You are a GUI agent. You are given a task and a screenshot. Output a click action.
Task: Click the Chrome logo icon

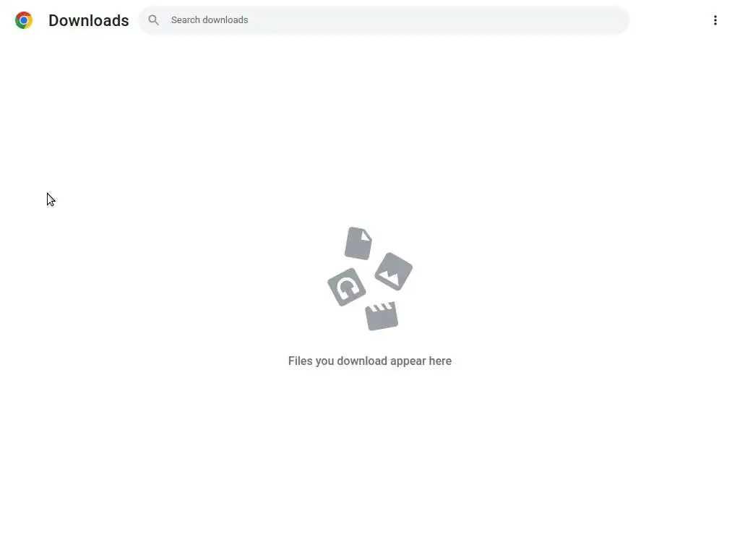[x=24, y=20]
